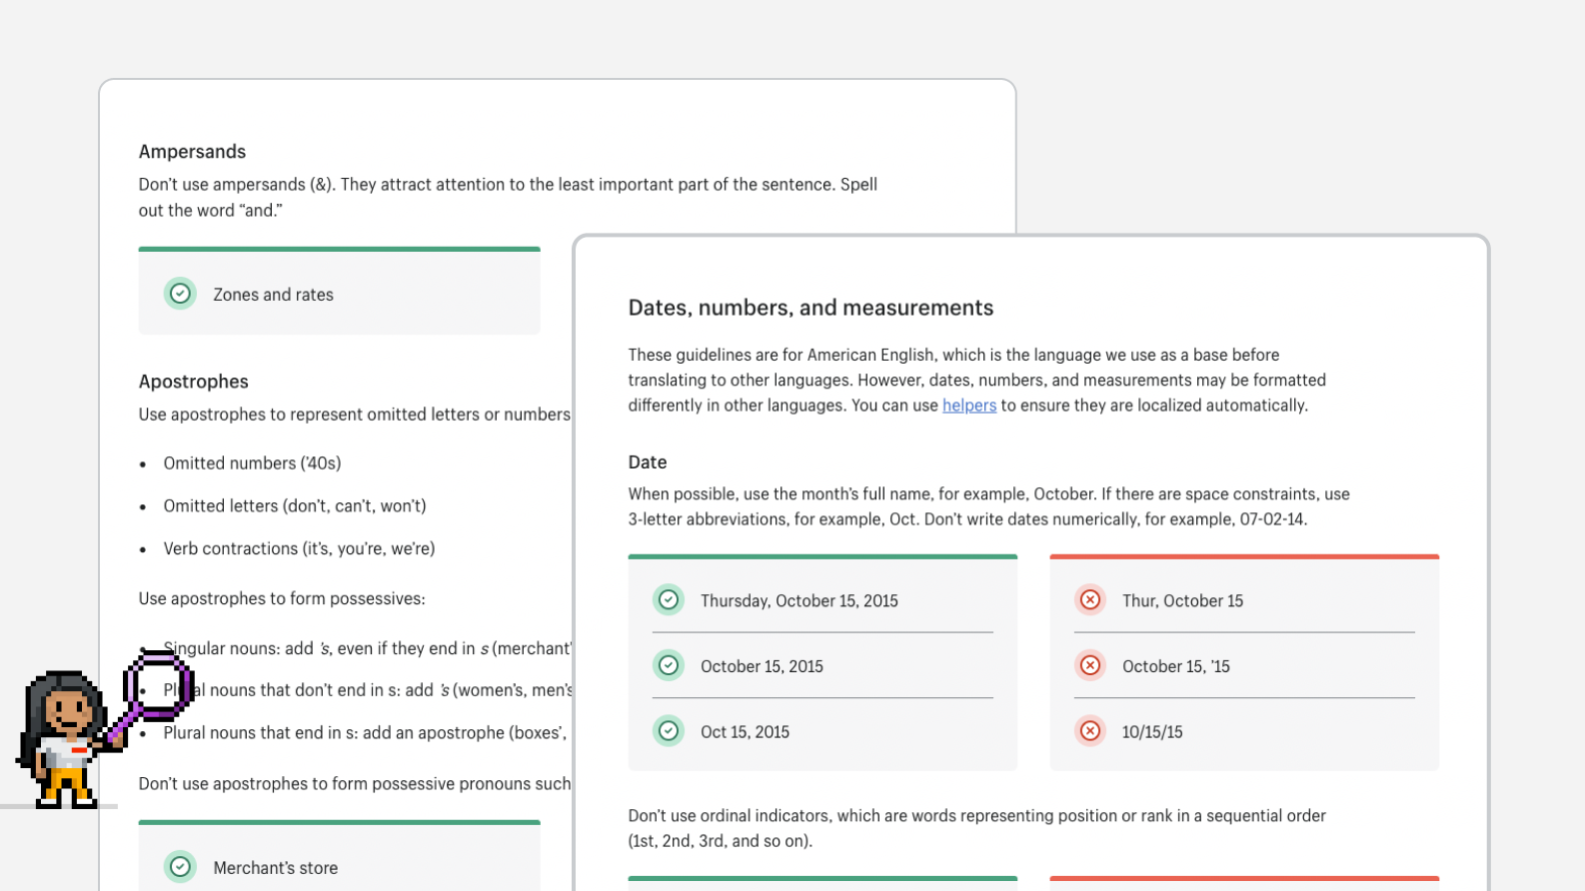Viewport: 1585px width, 891px height.
Task: Click the green checkmark beside Zones and rates
Action: [x=180, y=294]
